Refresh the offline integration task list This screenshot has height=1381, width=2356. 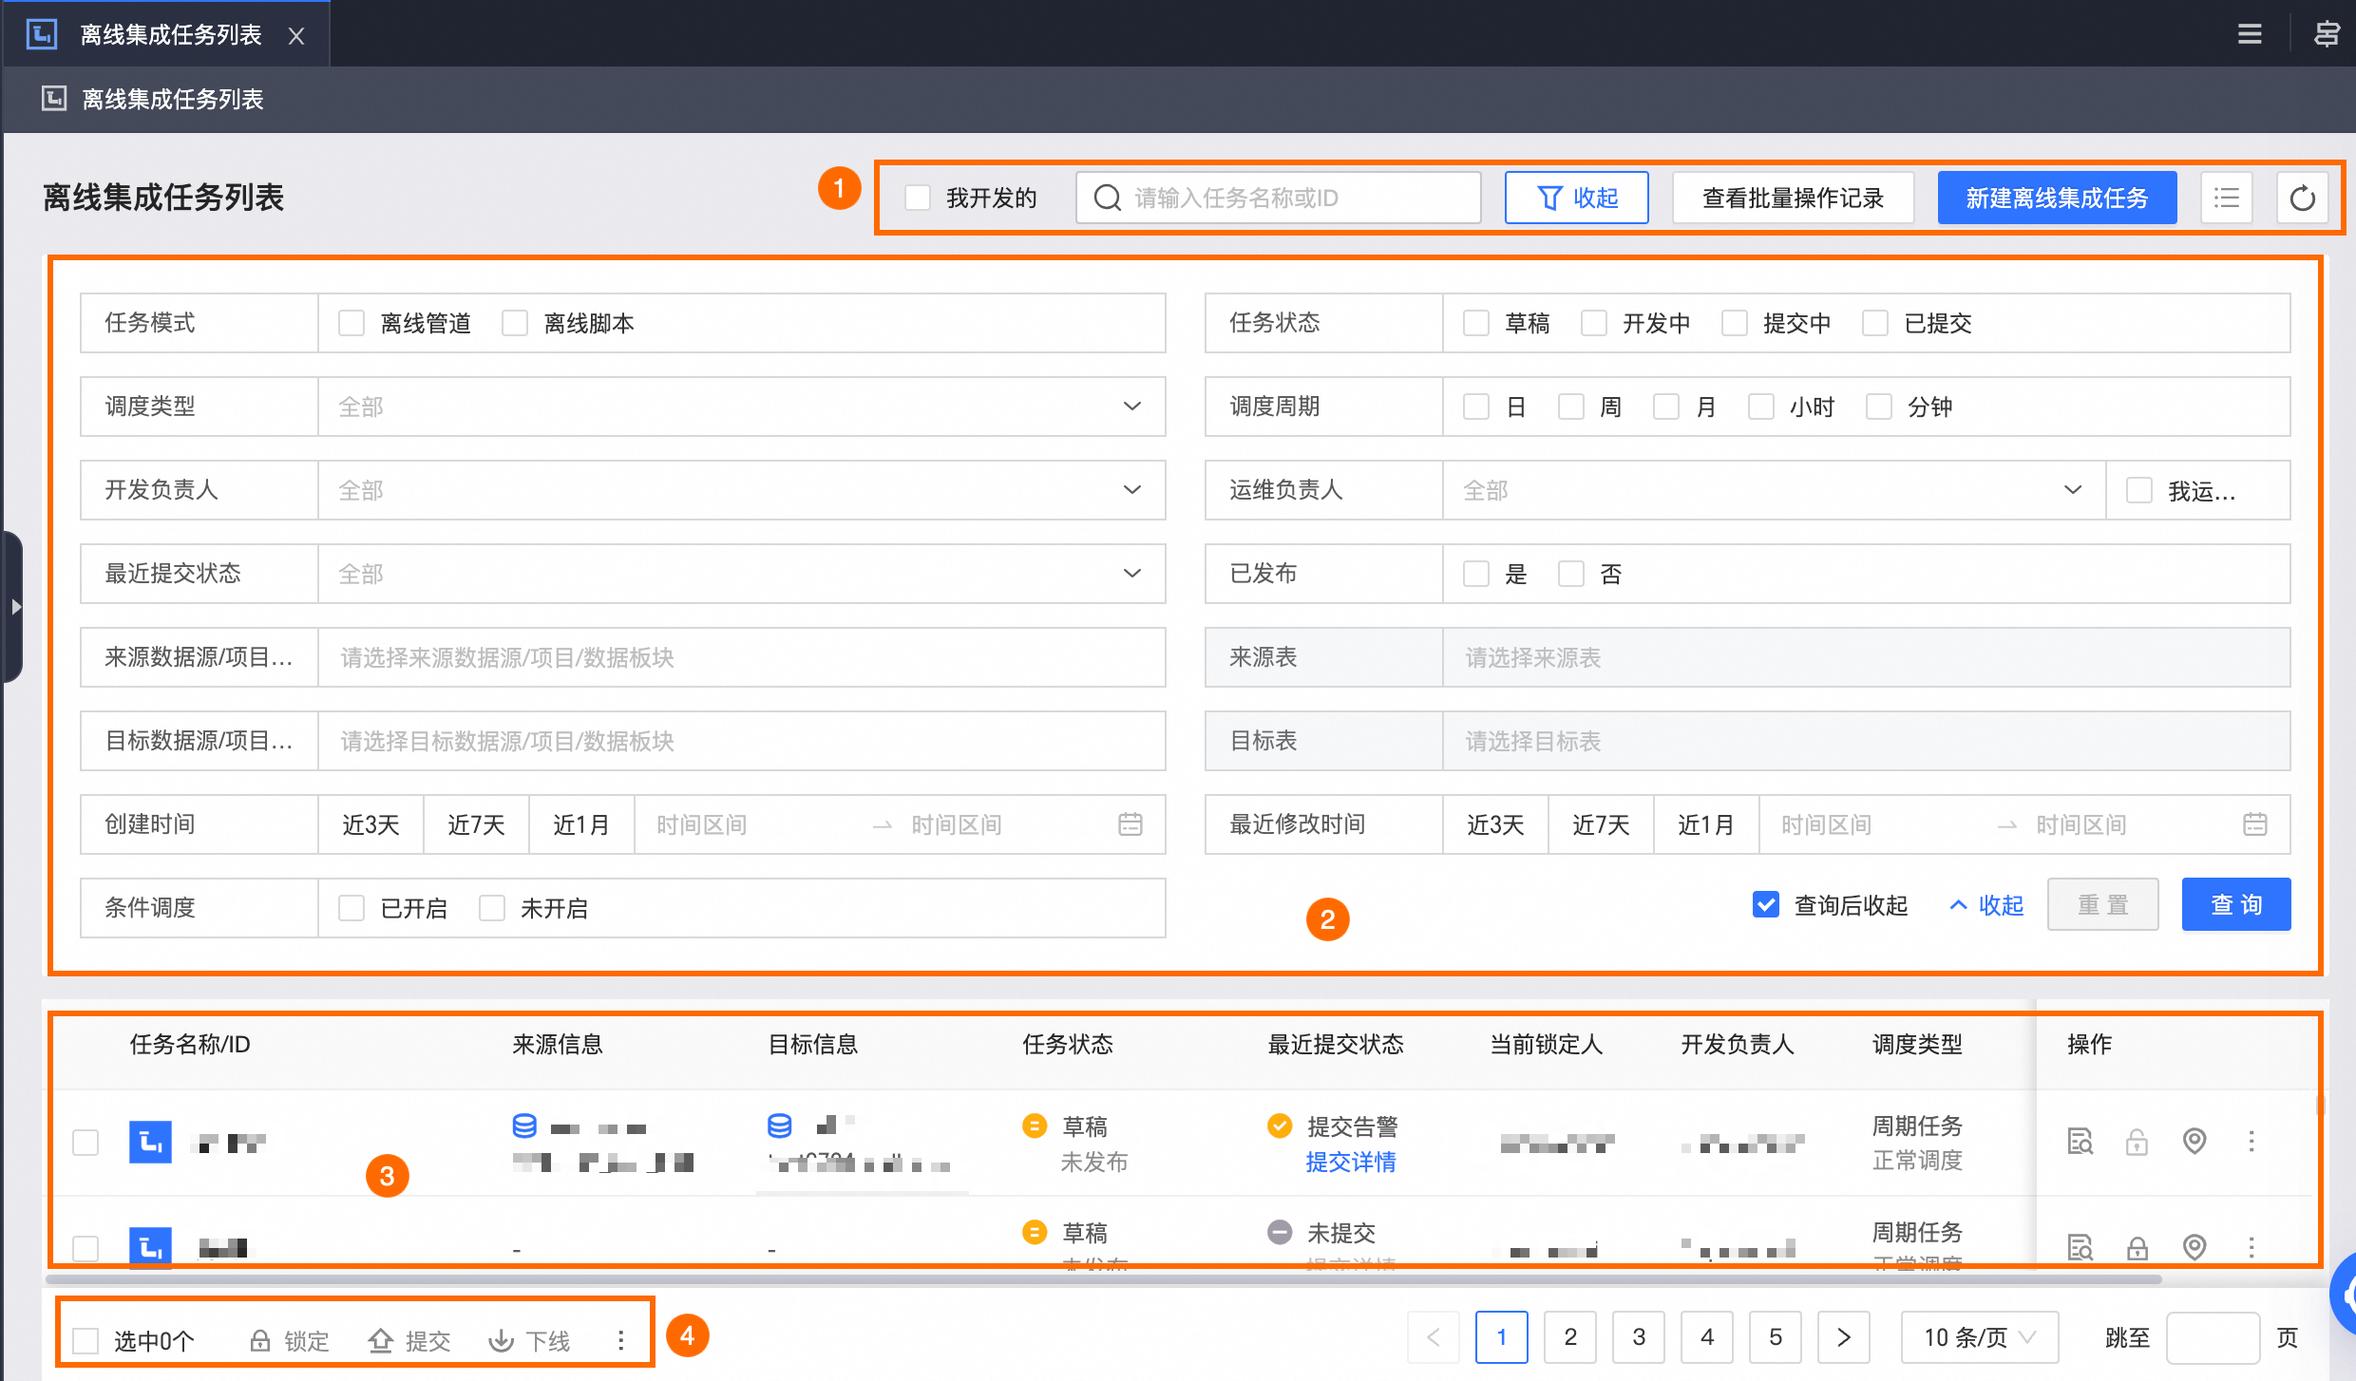point(2302,198)
